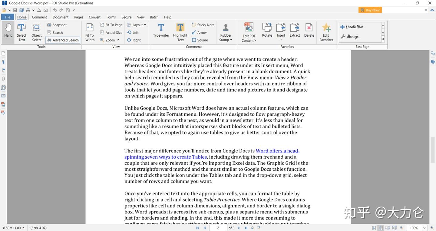The height and width of the screenshot is (231, 436).
Task: Click the page number field
Action: 218,228
